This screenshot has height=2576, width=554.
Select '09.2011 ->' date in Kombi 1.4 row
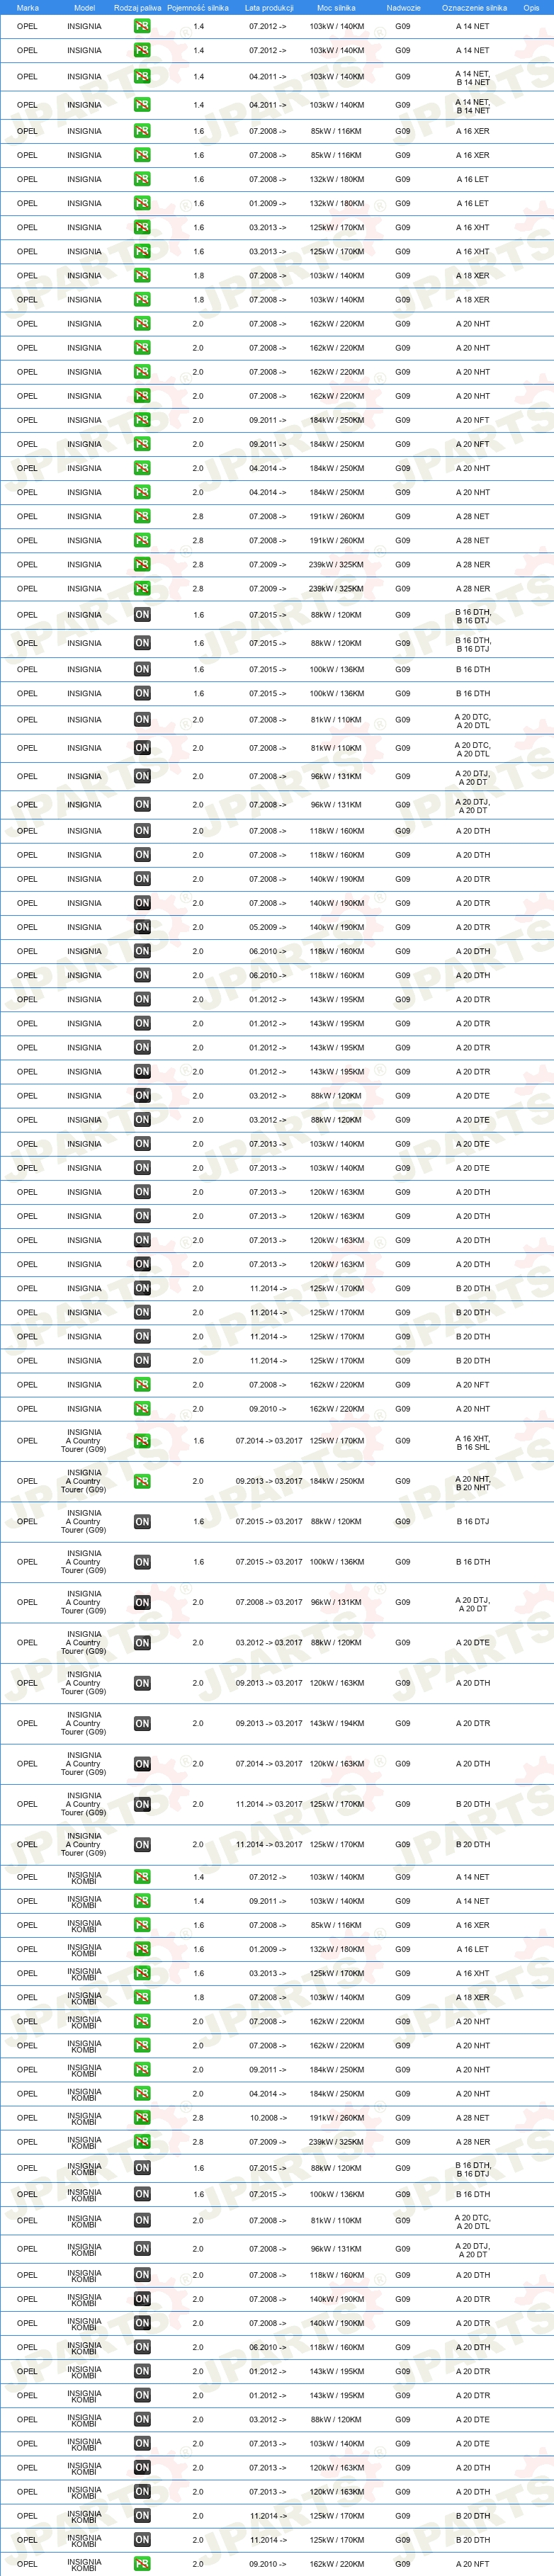(x=267, y=1901)
